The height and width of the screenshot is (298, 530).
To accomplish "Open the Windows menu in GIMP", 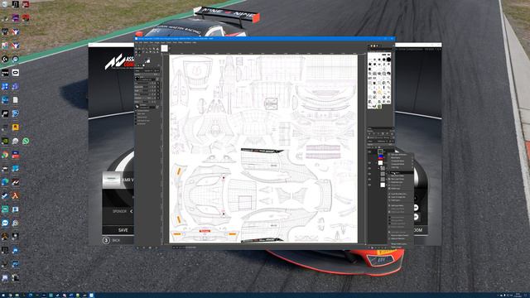I will (x=187, y=42).
